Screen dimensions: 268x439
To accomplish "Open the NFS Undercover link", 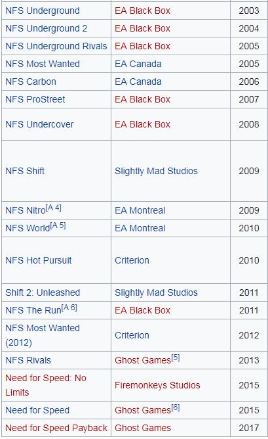I will (x=39, y=124).
